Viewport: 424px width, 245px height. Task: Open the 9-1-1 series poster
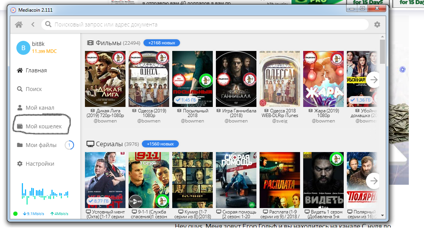pos(149,180)
